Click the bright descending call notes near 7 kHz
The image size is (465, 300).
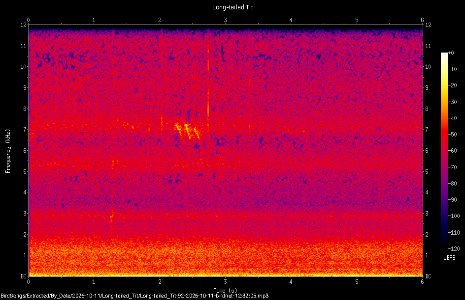[187, 130]
